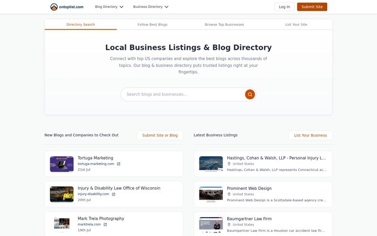
Task: Select the Directory Search tab
Action: (x=81, y=25)
